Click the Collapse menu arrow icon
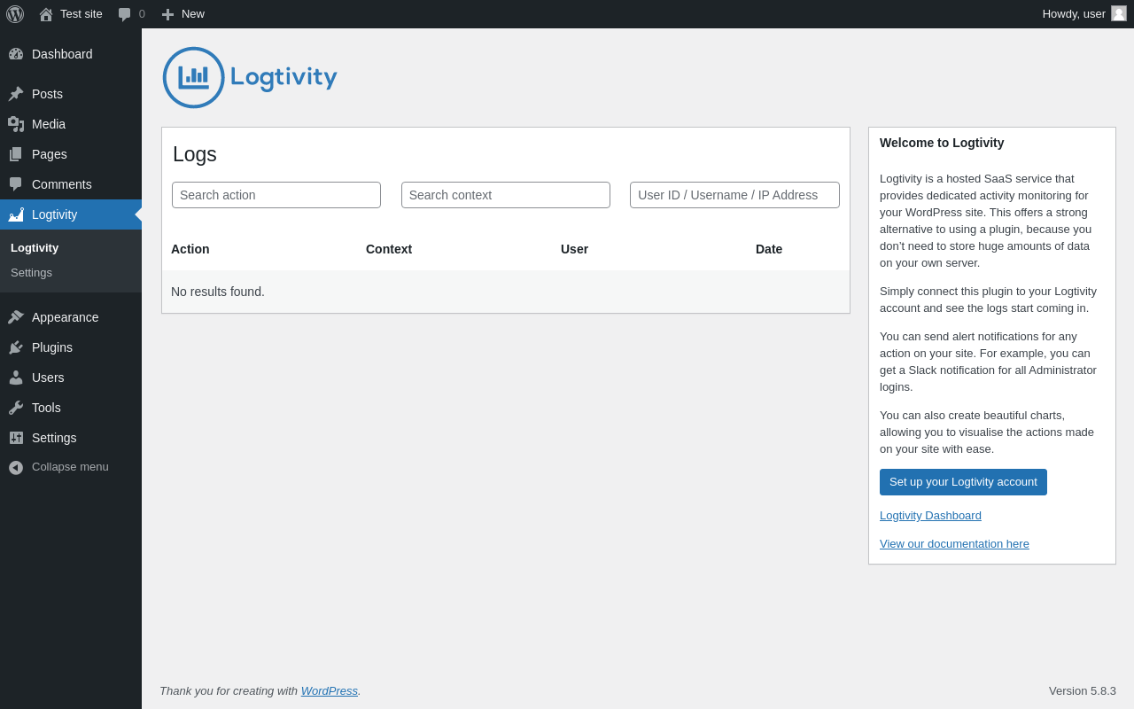The image size is (1134, 709). pyautogui.click(x=16, y=467)
